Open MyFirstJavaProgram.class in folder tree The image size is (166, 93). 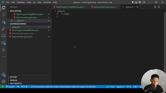point(29,34)
